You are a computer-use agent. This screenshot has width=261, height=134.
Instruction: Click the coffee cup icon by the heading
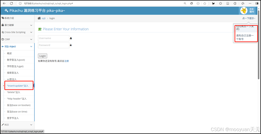tap(40, 29)
